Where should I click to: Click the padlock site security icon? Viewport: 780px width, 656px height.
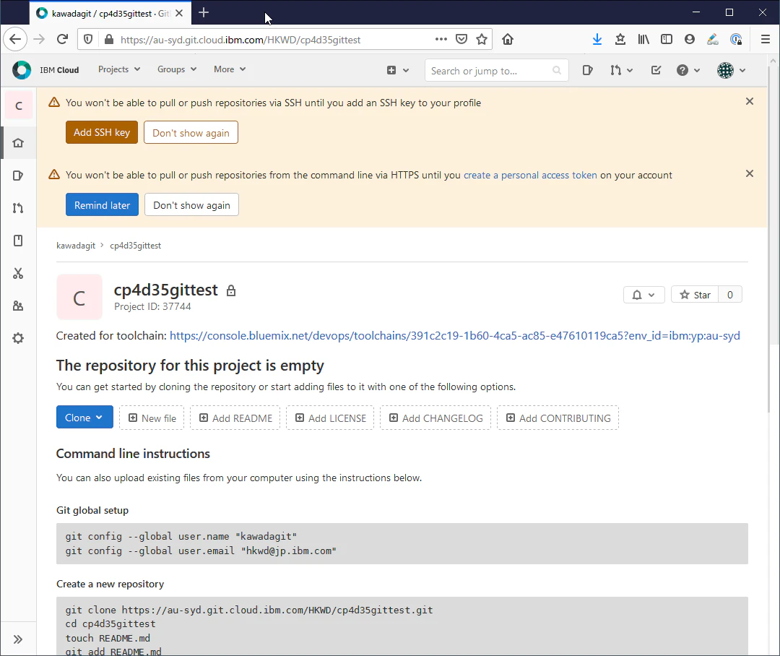click(108, 39)
